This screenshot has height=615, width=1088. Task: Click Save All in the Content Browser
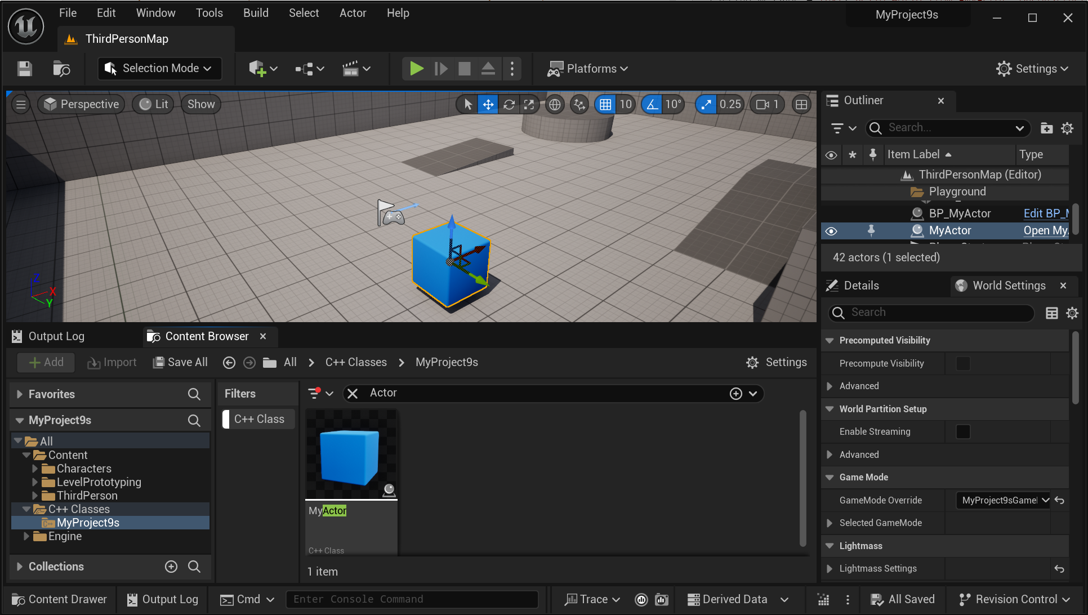tap(180, 362)
